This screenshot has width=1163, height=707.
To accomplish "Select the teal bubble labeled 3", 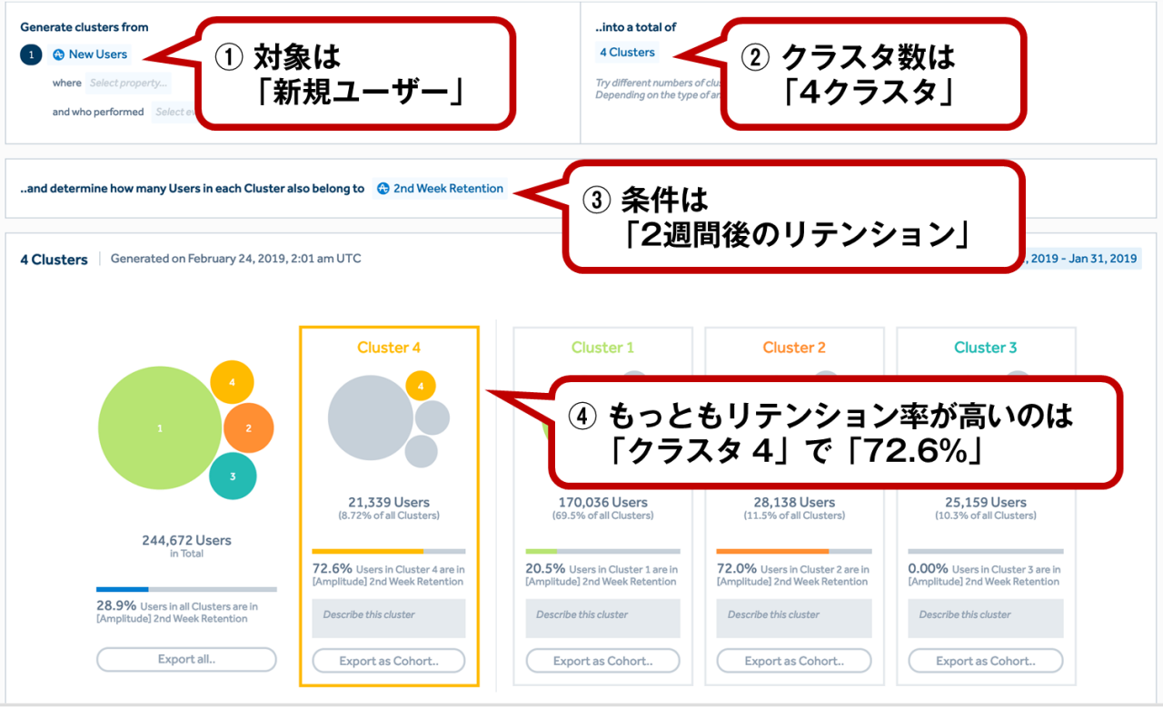I will tap(233, 476).
